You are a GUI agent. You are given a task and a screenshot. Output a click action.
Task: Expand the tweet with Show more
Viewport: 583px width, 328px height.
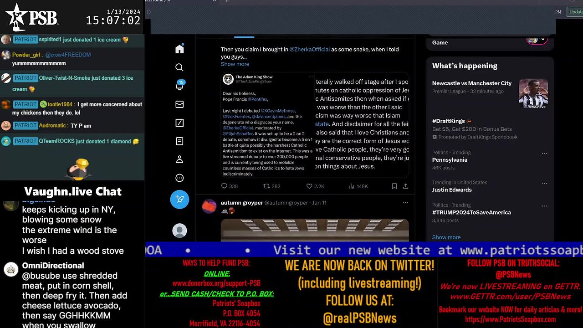(x=235, y=64)
